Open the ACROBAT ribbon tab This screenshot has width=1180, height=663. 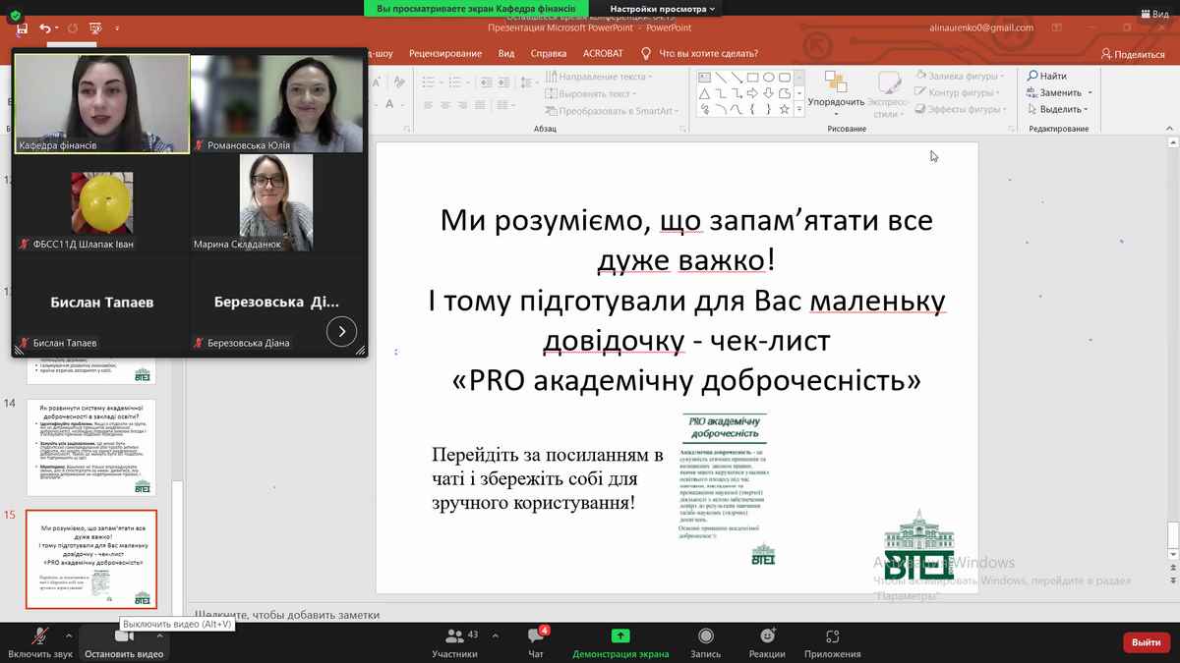(x=602, y=53)
